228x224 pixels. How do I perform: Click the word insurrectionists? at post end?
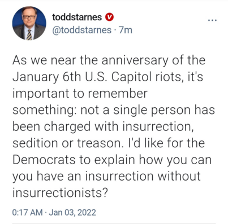tap(60, 193)
